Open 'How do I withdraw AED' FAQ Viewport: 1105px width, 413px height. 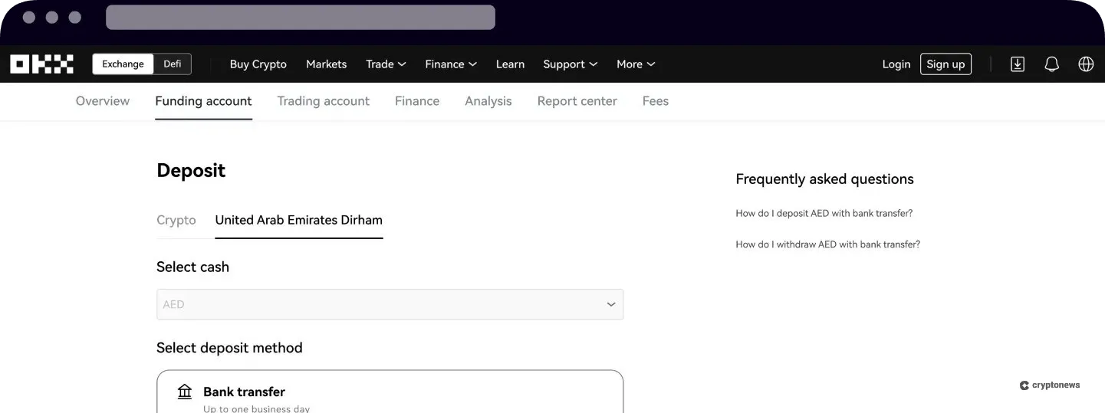pos(827,244)
